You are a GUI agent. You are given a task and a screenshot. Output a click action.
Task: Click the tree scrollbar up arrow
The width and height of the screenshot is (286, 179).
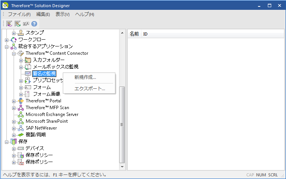click(x=122, y=33)
